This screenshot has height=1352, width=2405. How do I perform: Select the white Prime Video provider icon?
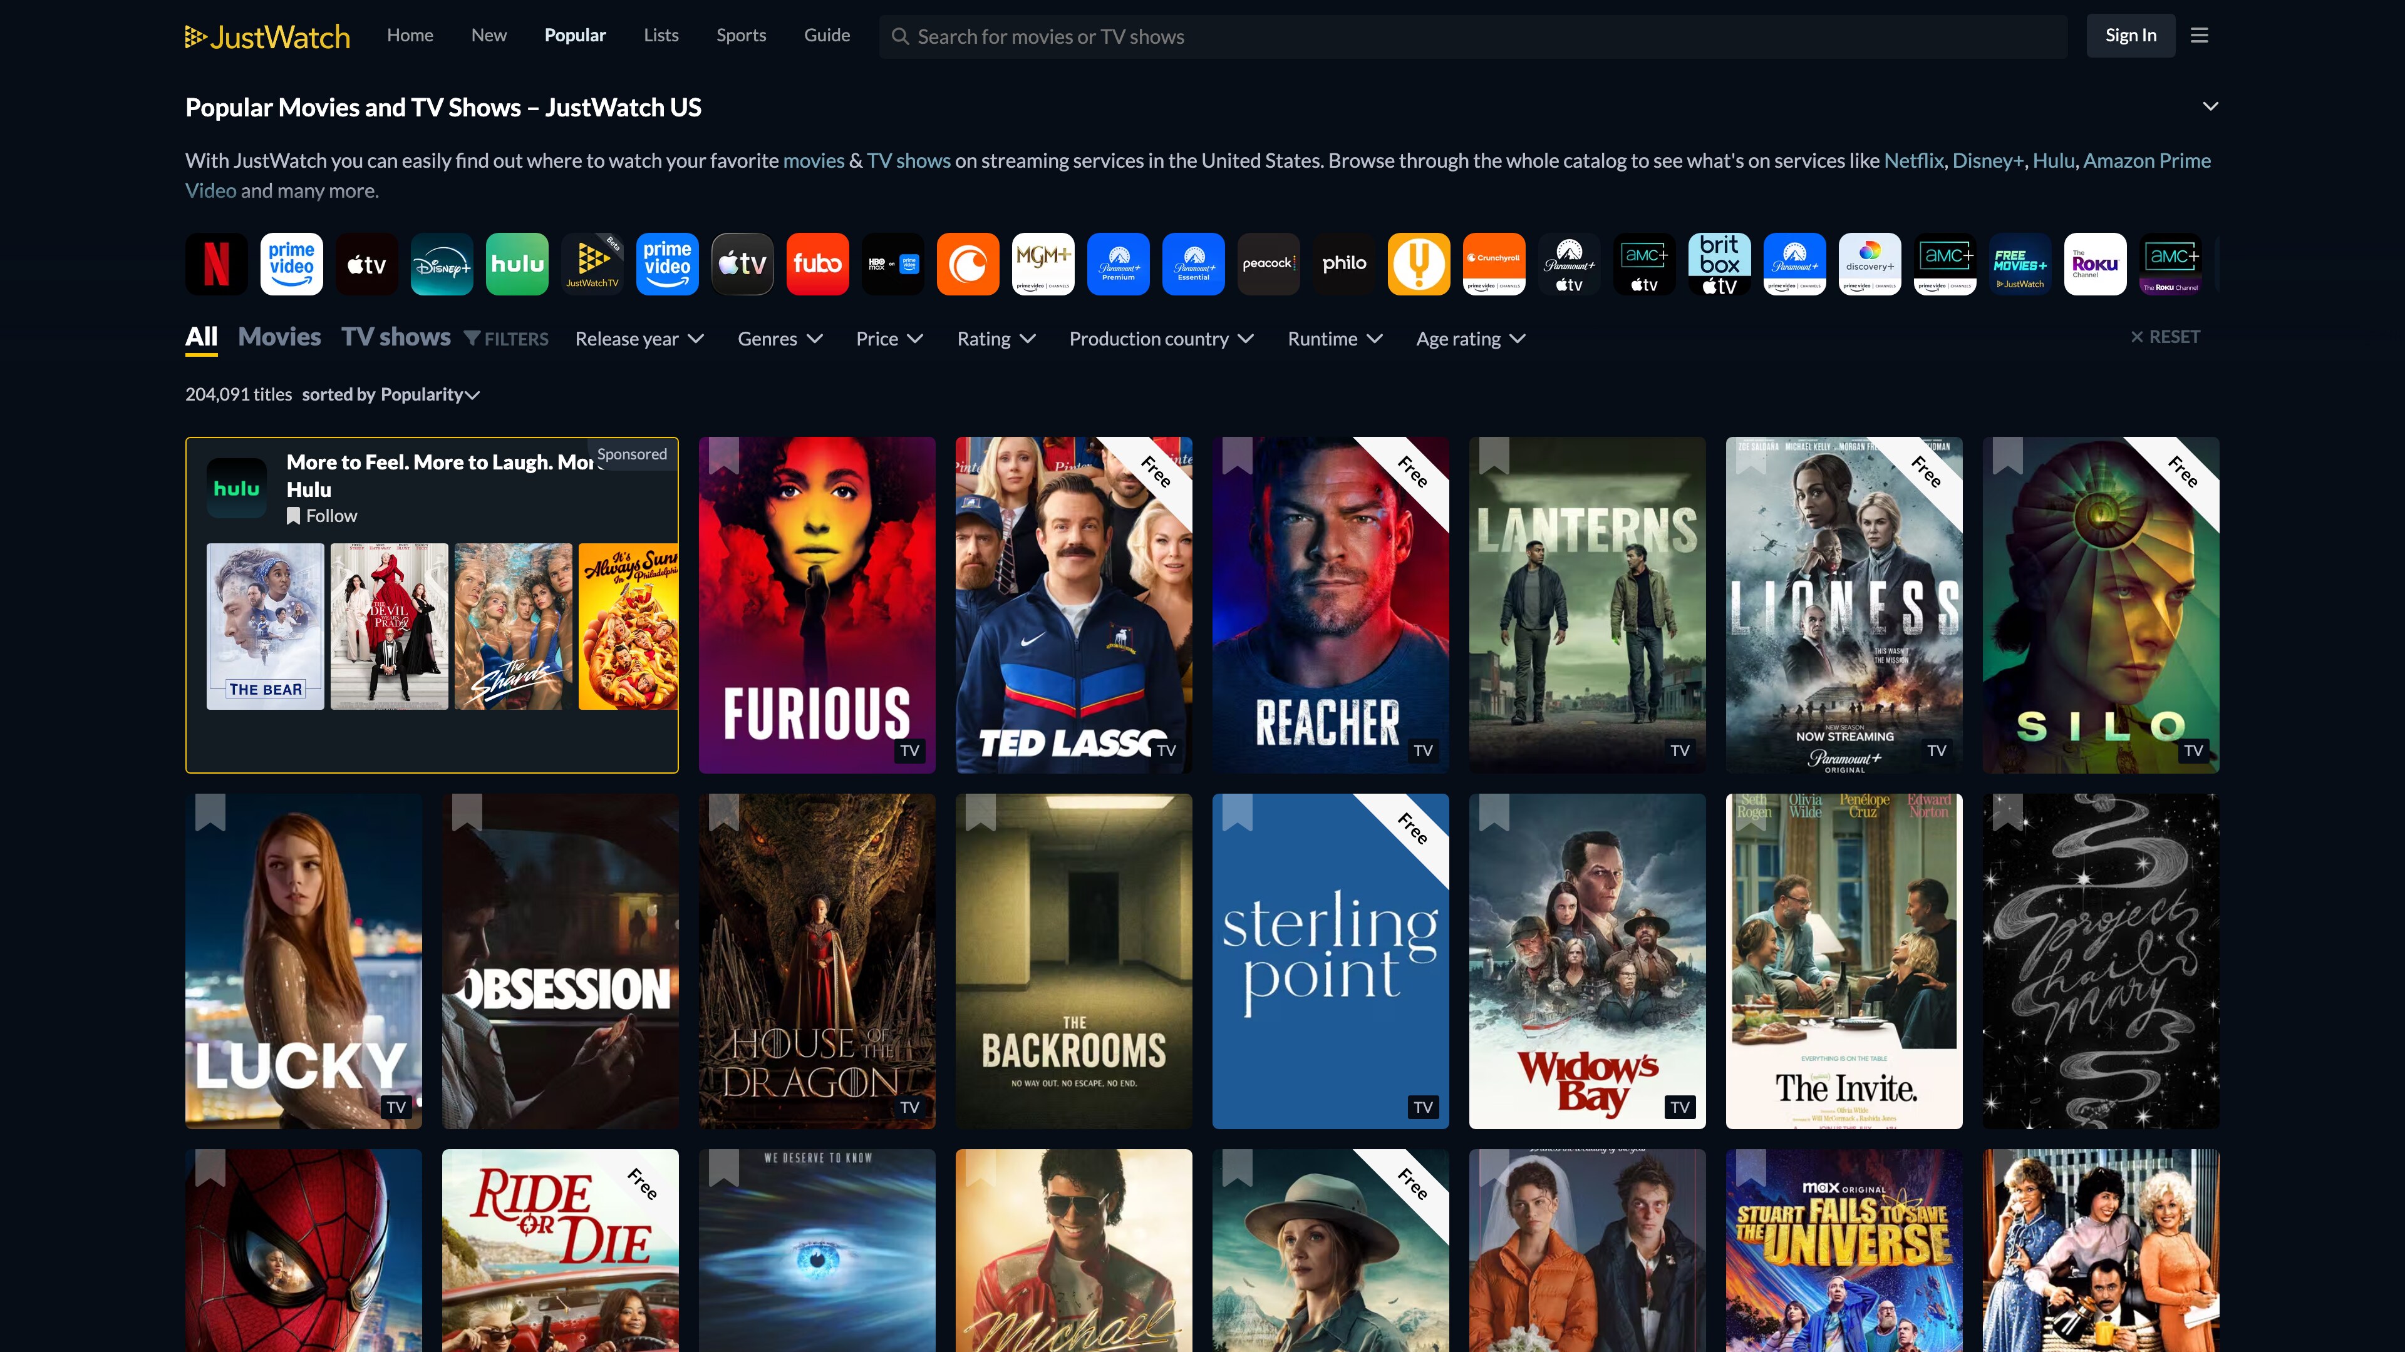[x=291, y=264]
